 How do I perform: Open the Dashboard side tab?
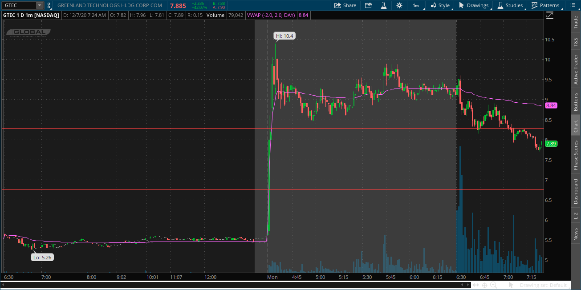(576, 191)
